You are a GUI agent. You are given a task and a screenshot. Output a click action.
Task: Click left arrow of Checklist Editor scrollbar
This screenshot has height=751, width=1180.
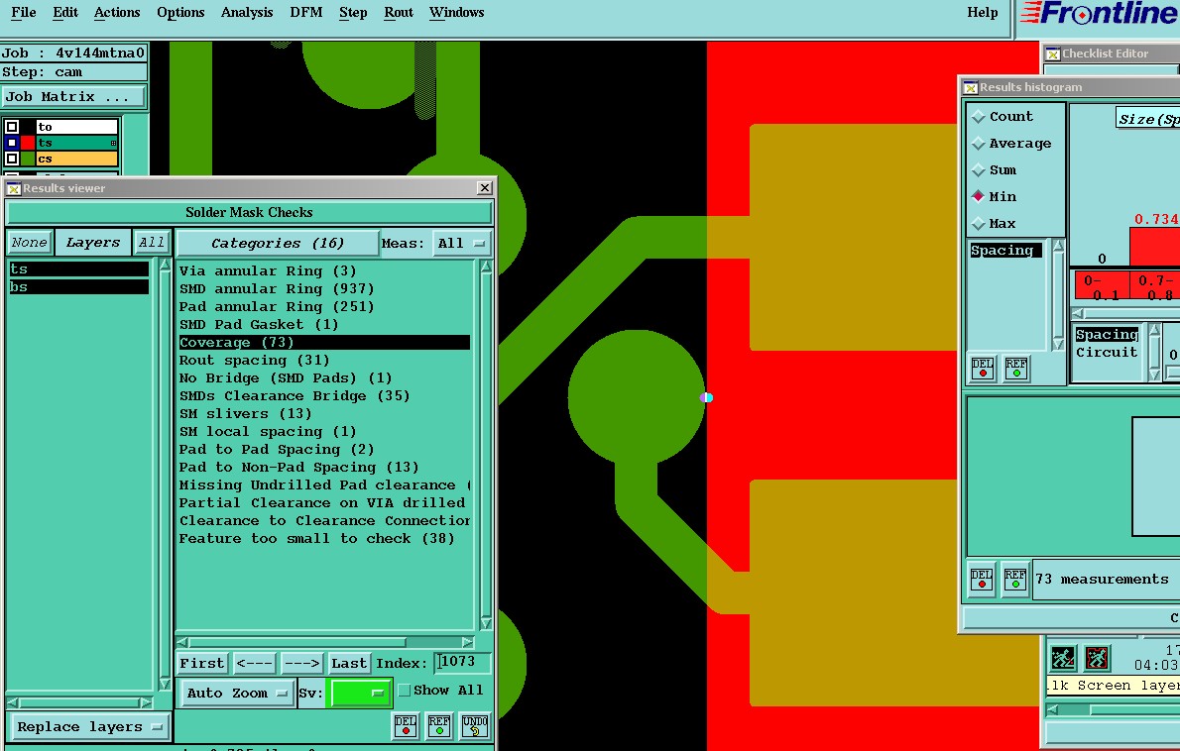coord(1052,709)
